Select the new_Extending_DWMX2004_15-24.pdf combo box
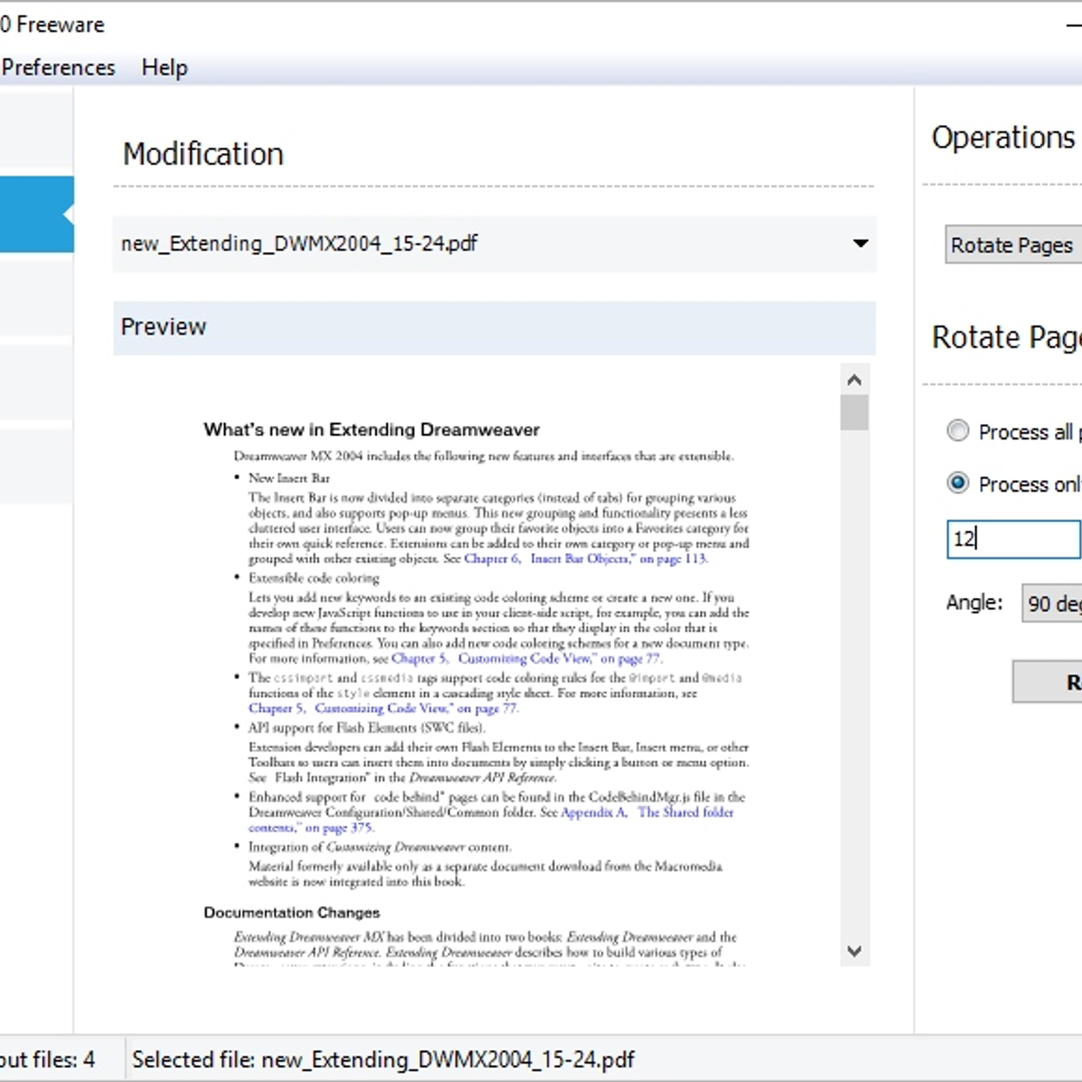Screen dimensions: 1082x1082 click(x=494, y=244)
